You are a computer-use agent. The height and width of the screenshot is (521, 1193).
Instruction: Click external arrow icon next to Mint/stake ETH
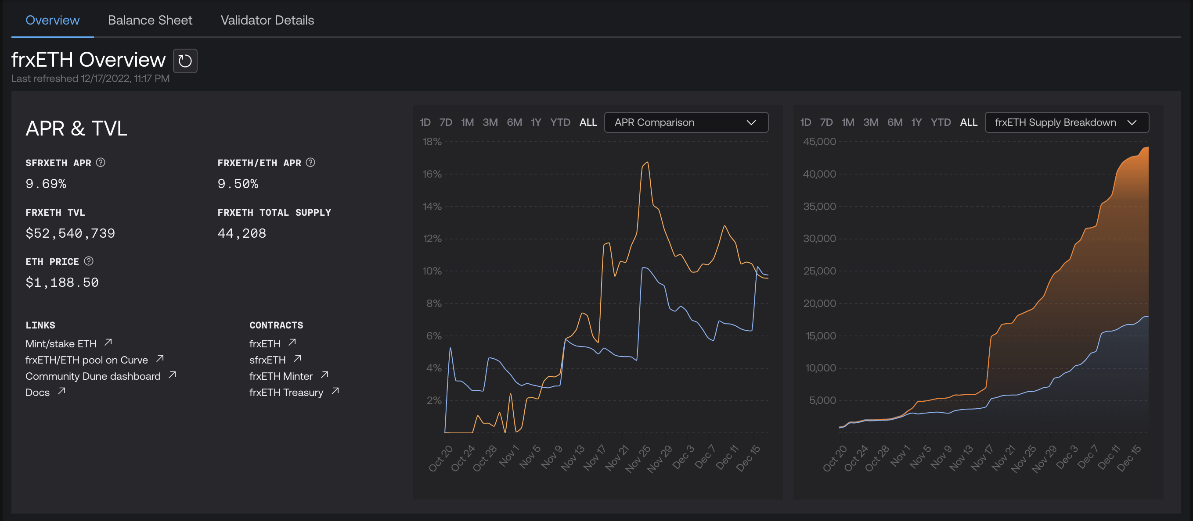tap(108, 343)
